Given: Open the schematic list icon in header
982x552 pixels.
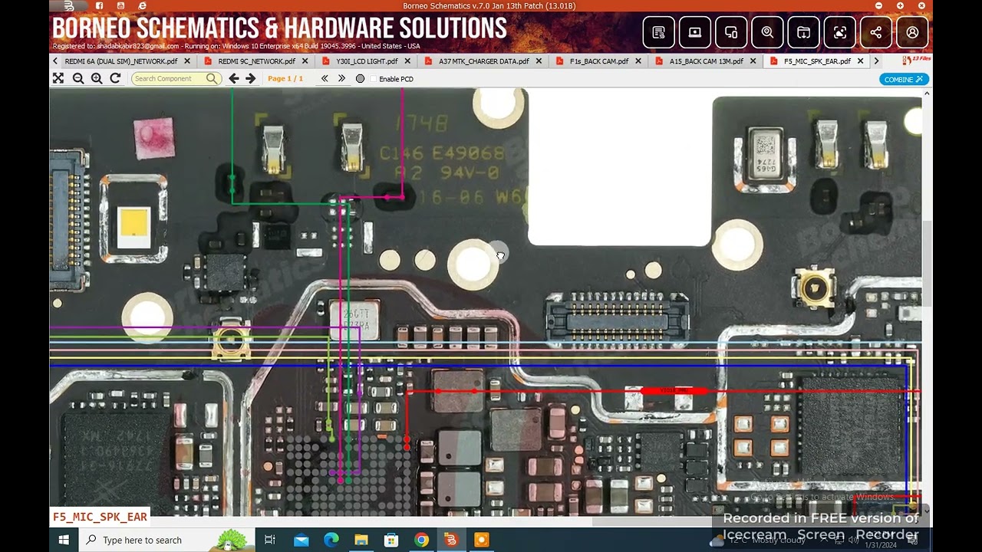Looking at the screenshot, I should click(x=658, y=32).
